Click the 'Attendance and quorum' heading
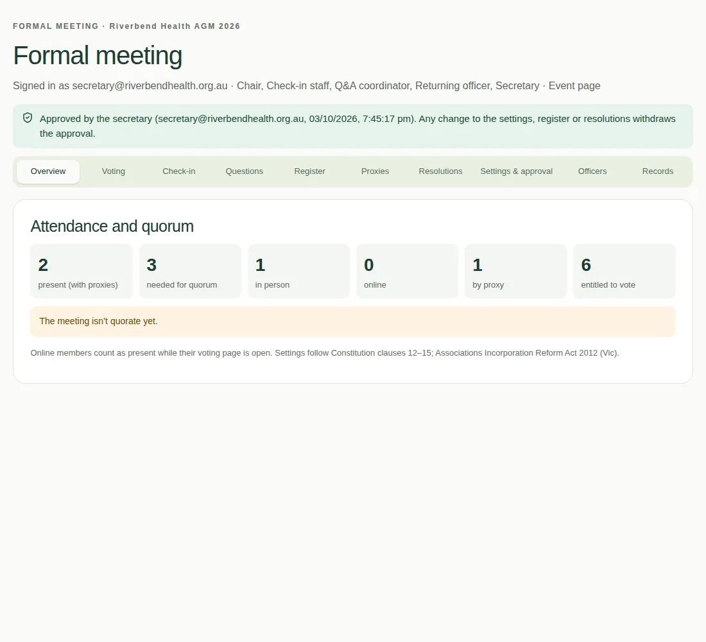 click(x=112, y=226)
